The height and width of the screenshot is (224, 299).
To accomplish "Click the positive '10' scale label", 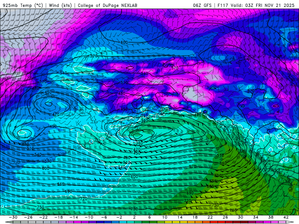I will pos(165,217).
